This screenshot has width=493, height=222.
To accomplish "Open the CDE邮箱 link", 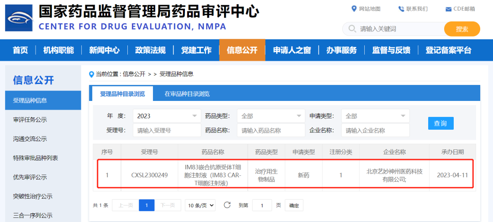I will [x=464, y=9].
